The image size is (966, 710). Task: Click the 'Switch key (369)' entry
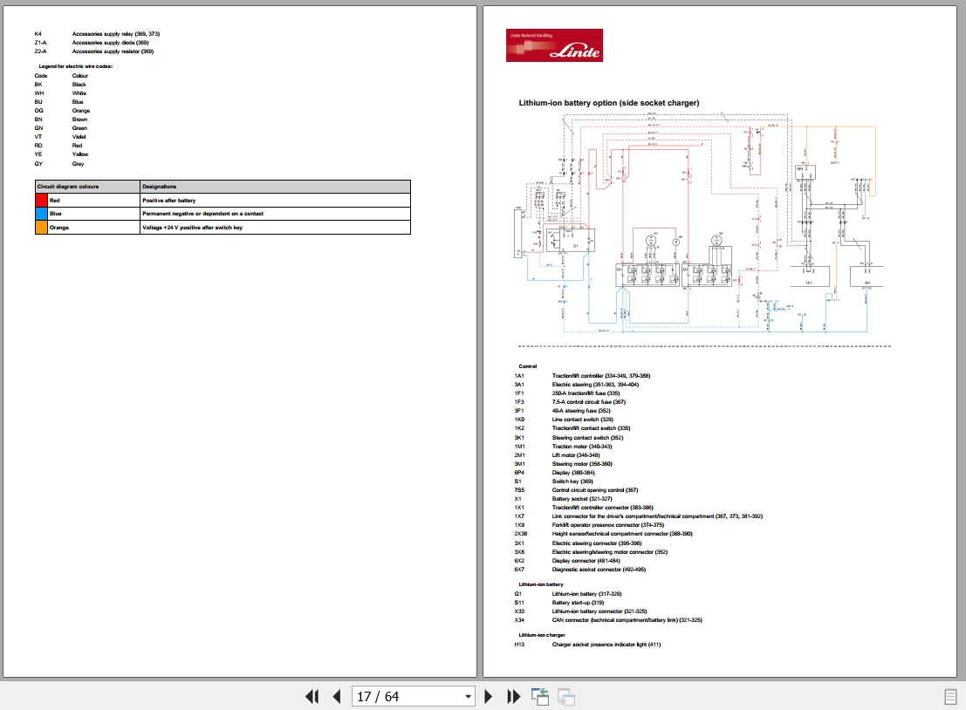pos(572,481)
